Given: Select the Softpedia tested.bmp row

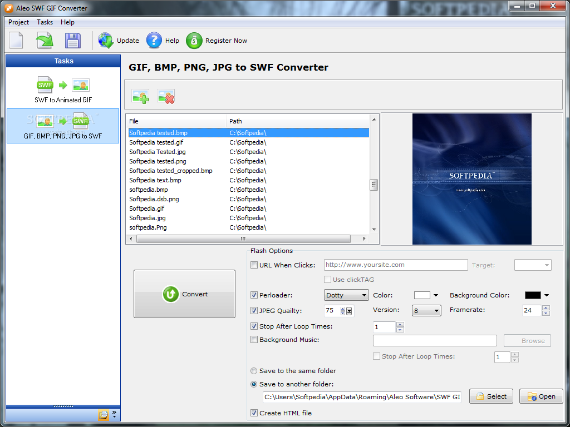Looking at the screenshot, I should 249,133.
